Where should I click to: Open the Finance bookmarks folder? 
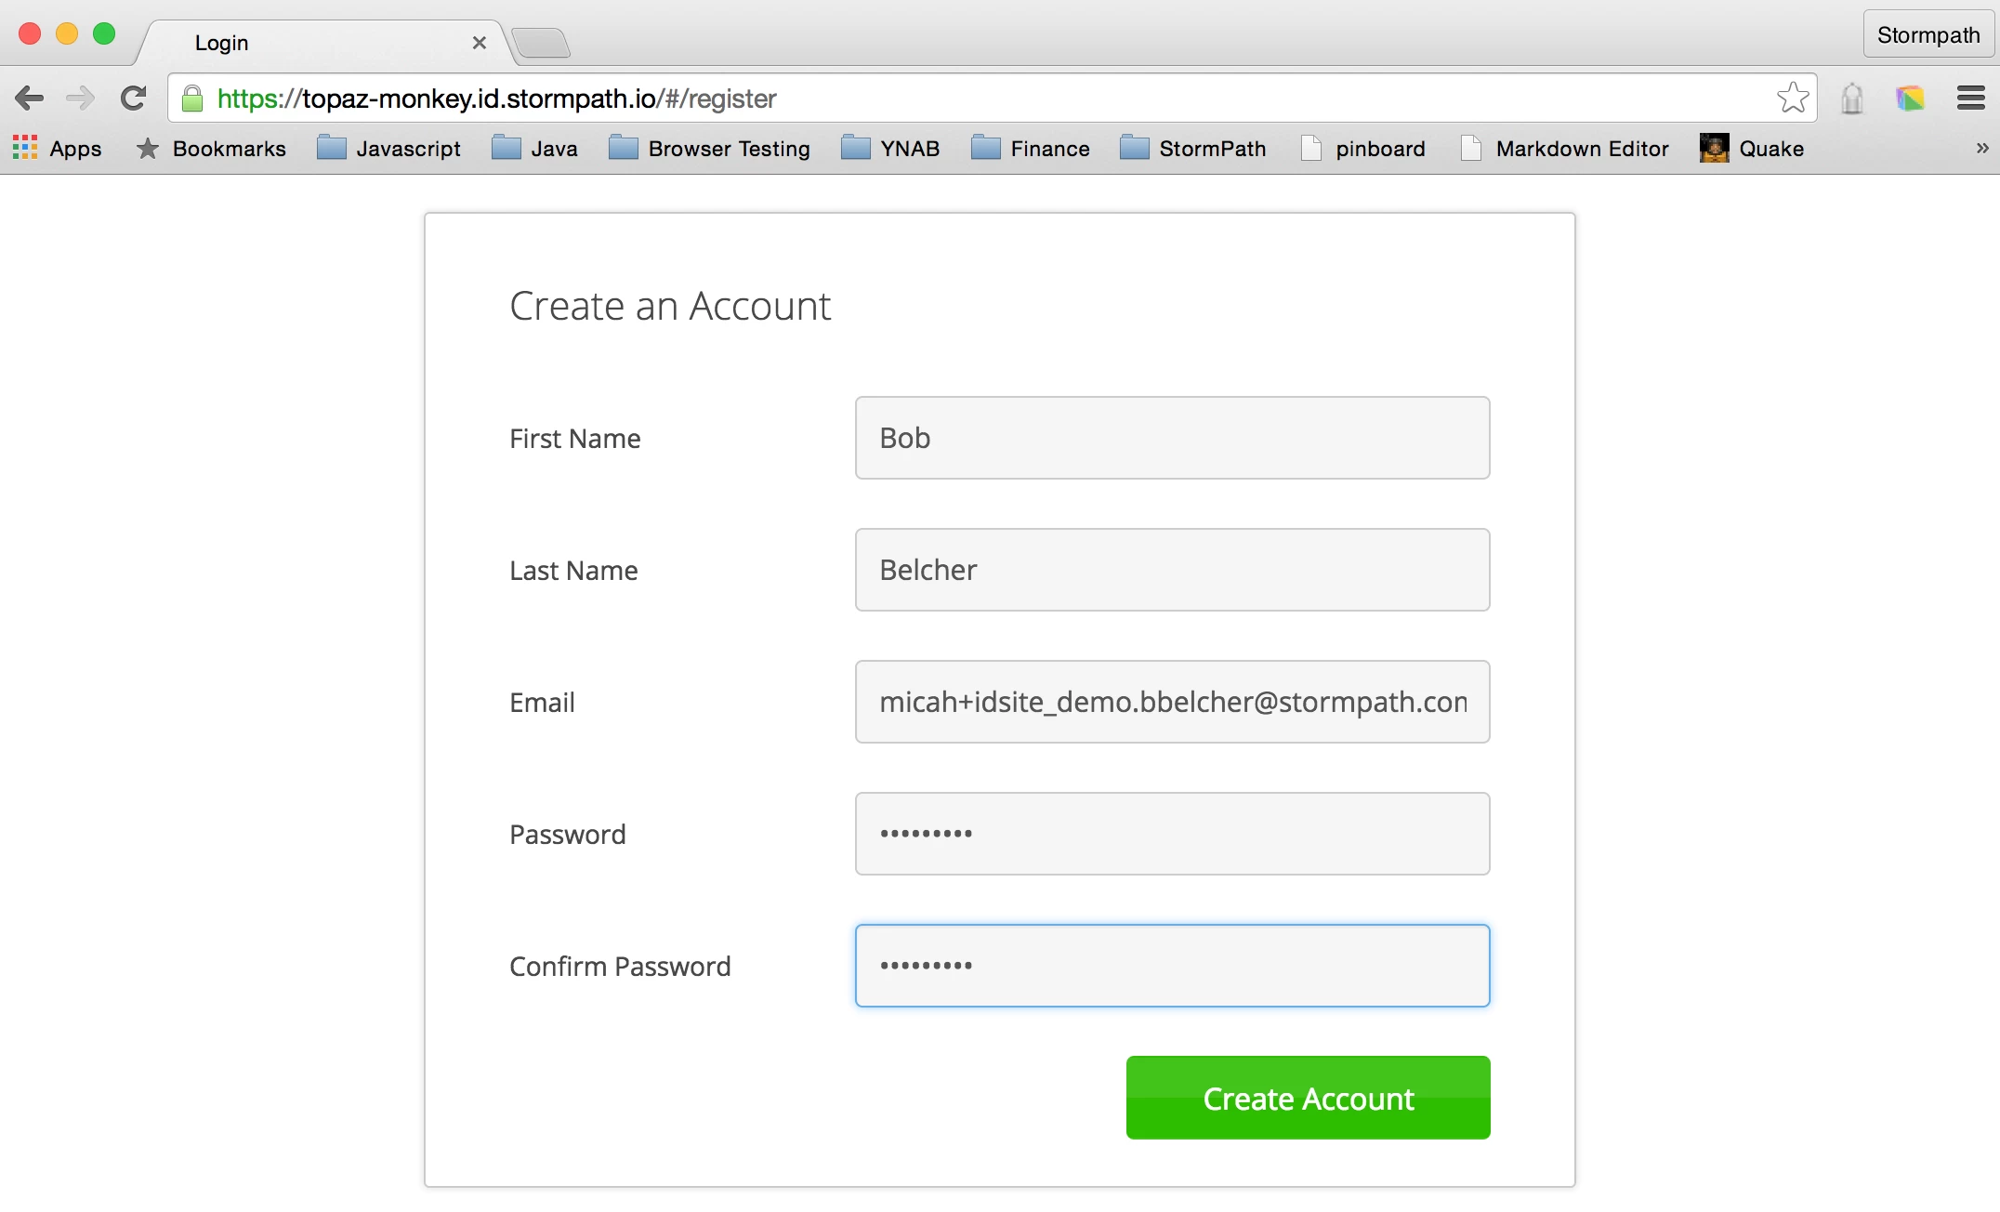[1030, 149]
